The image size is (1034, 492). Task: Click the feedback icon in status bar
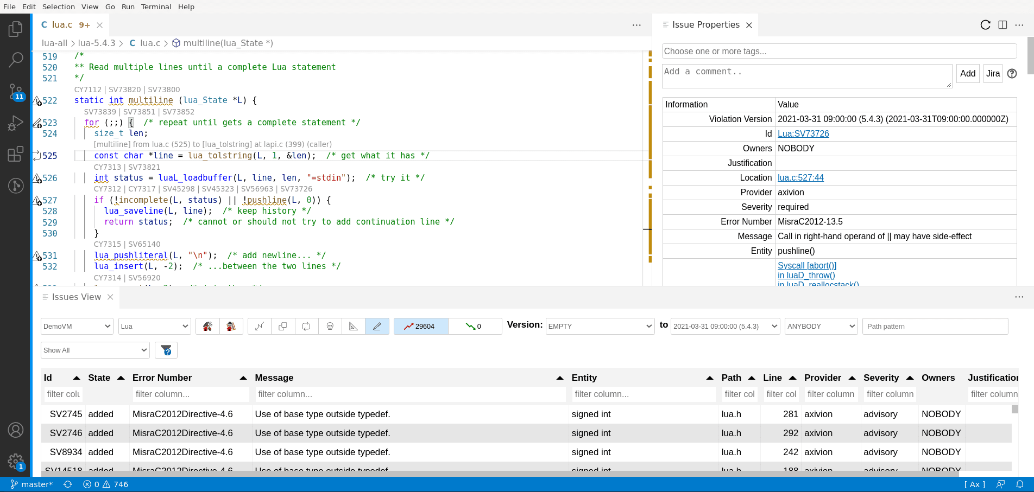(1000, 484)
